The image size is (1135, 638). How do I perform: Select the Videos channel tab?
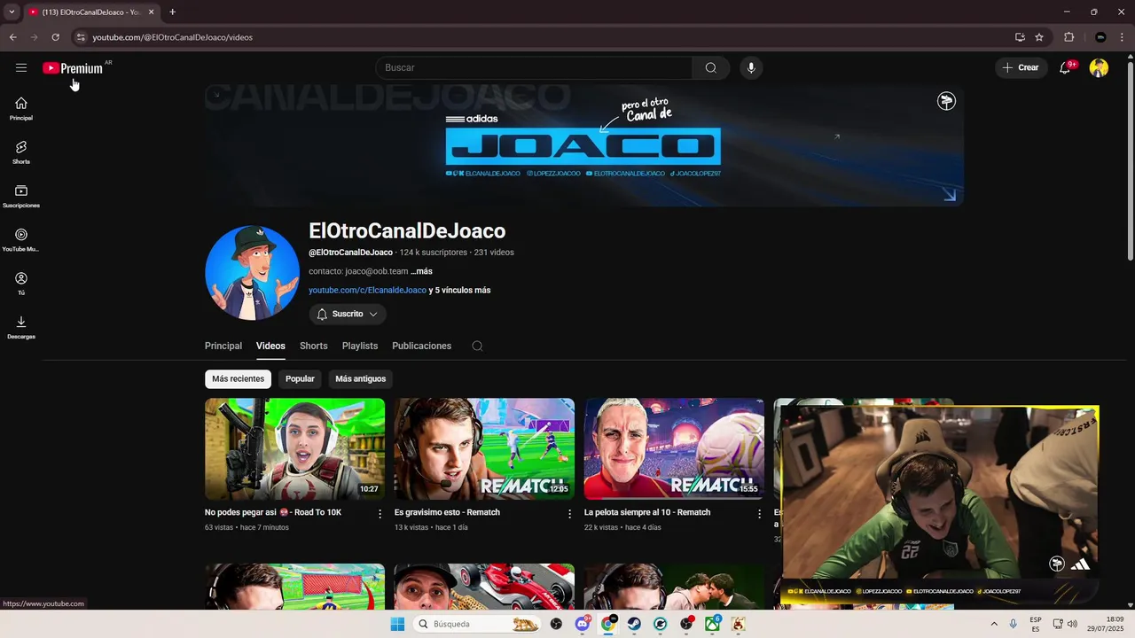[x=270, y=346]
